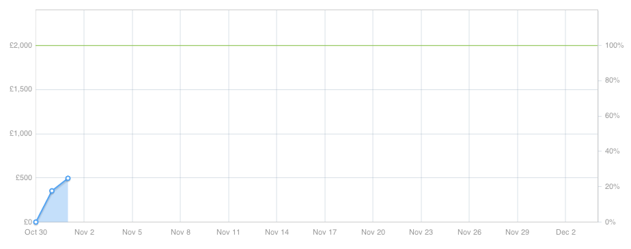Click the Nov 29 date label
The width and height of the screenshot is (631, 249).
(517, 232)
